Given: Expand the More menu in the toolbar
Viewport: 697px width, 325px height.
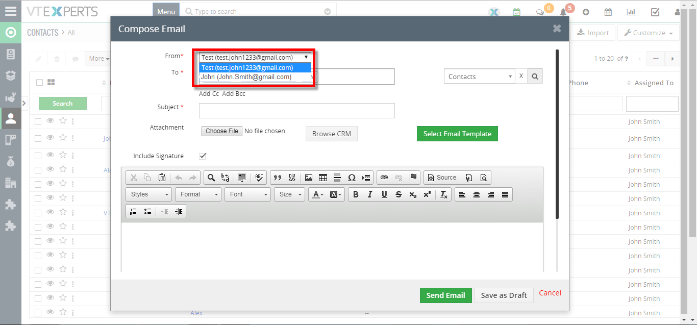Looking at the screenshot, I should click(x=98, y=58).
